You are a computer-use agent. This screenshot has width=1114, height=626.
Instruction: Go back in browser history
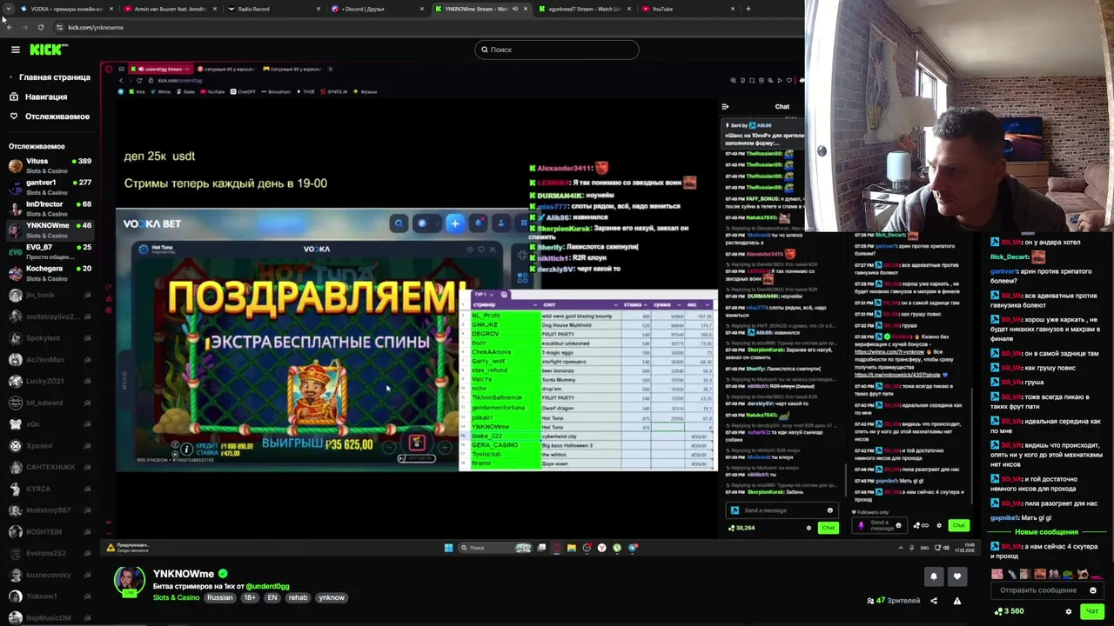9,27
